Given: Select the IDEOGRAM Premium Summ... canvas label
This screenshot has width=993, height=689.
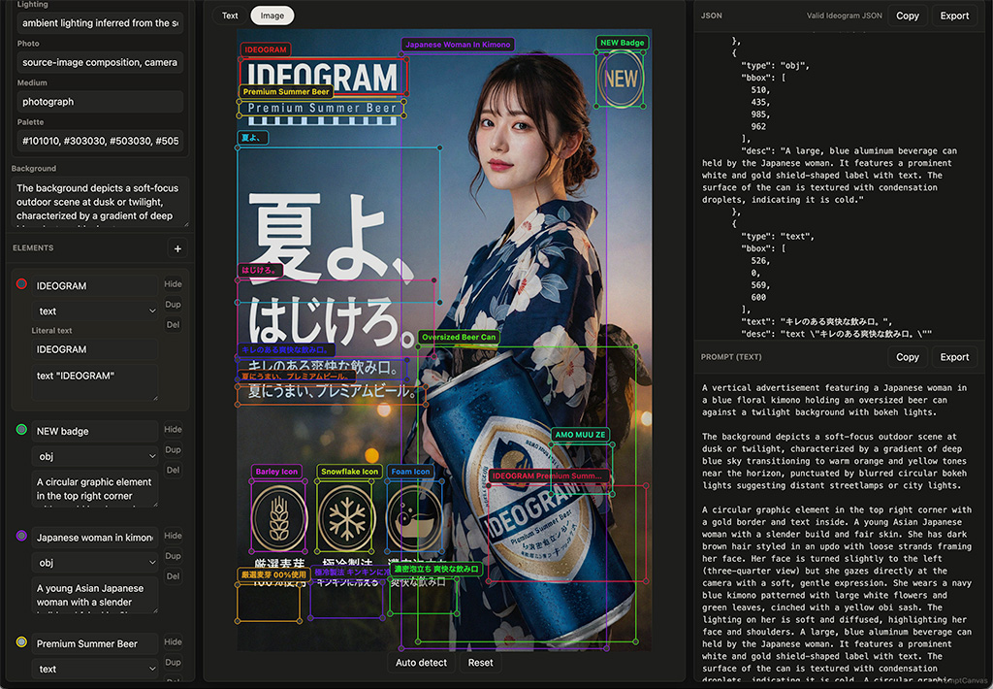Looking at the screenshot, I should coord(548,476).
